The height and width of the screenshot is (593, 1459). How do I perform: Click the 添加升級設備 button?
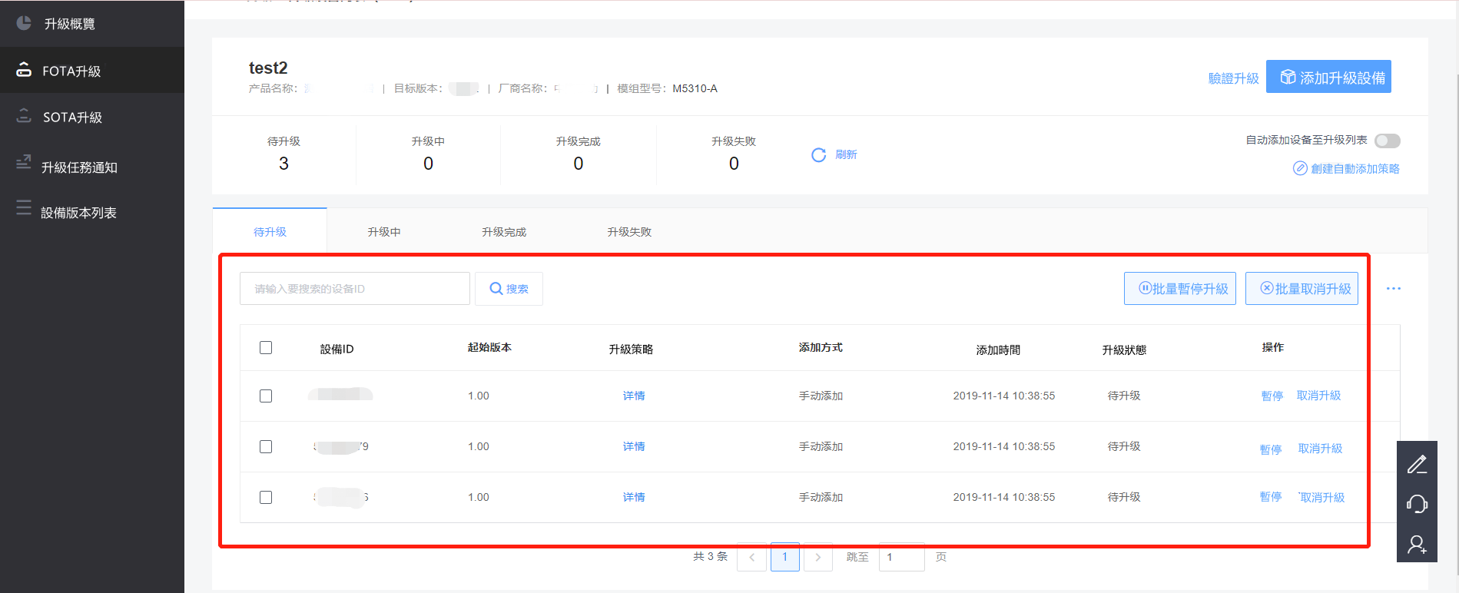click(1328, 77)
